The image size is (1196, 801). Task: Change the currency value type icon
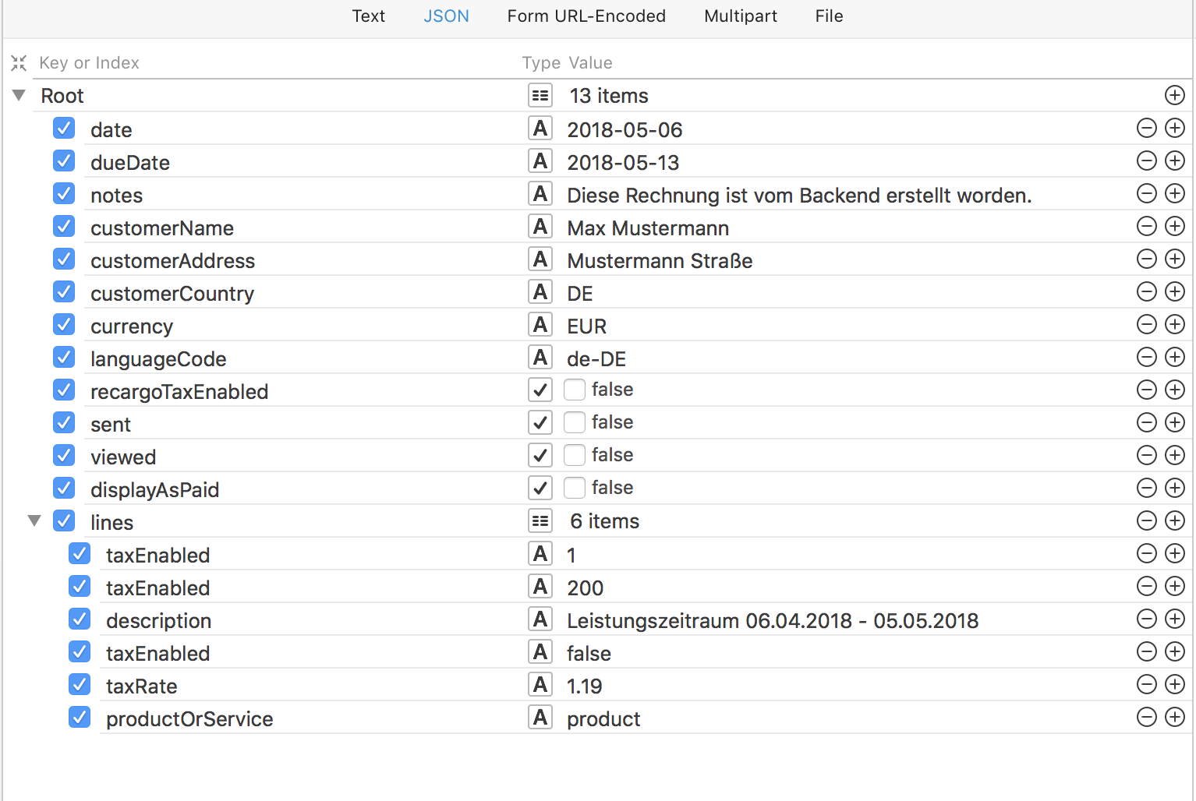(540, 324)
